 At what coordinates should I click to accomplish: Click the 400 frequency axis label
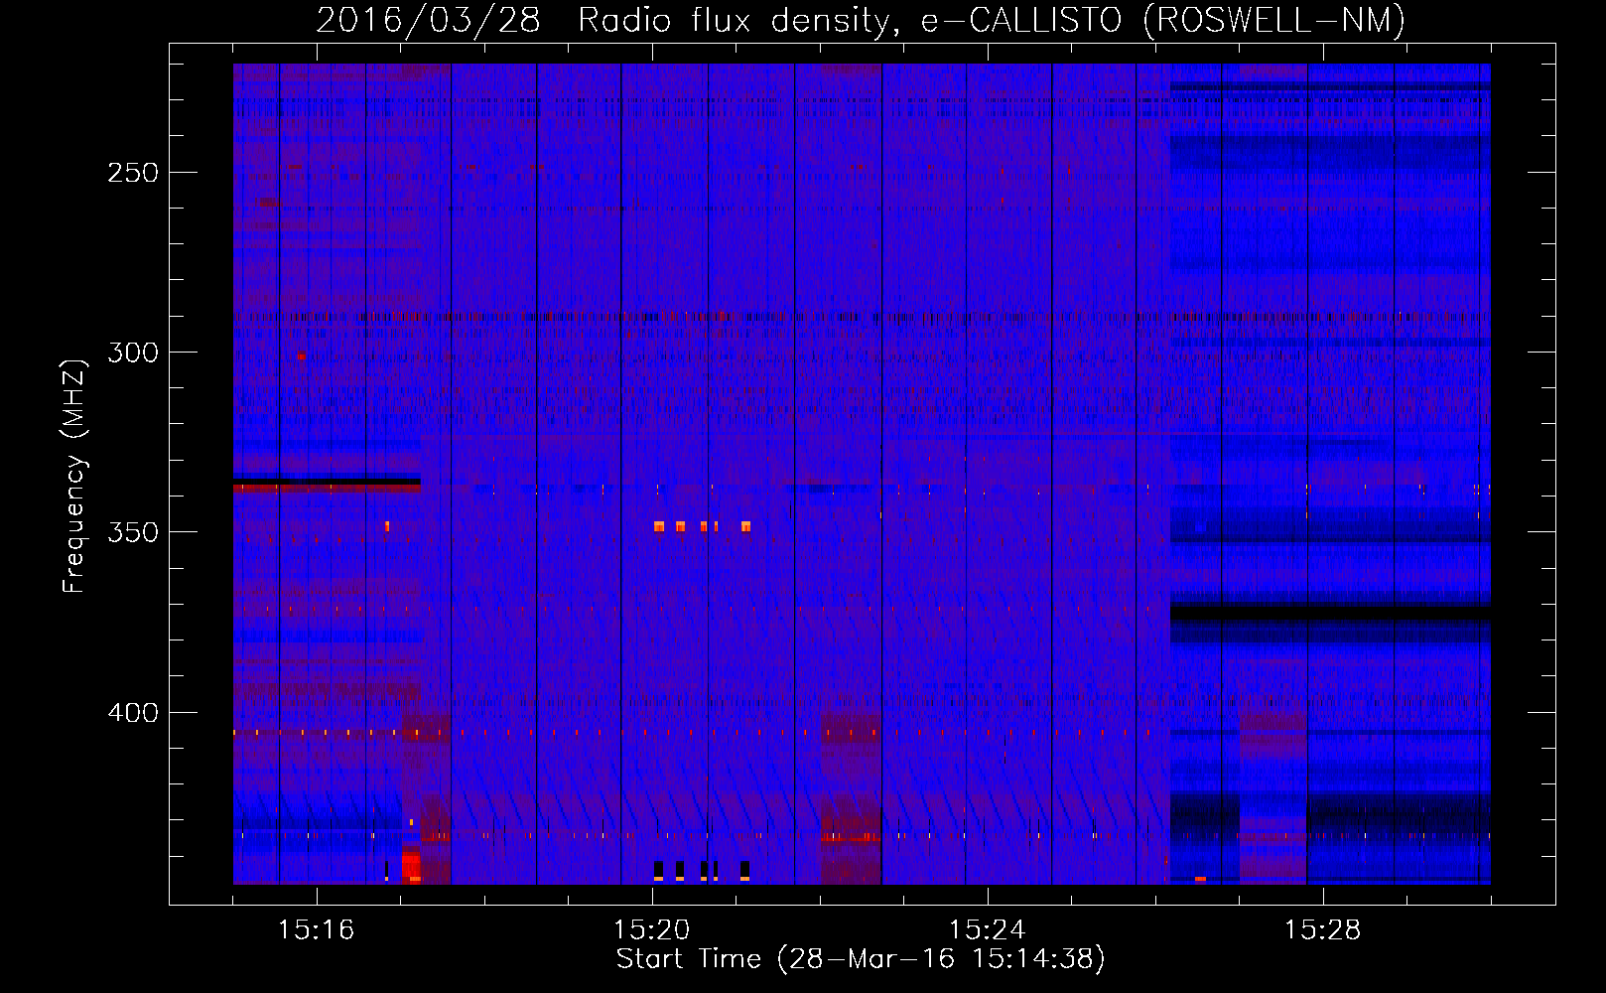133,713
